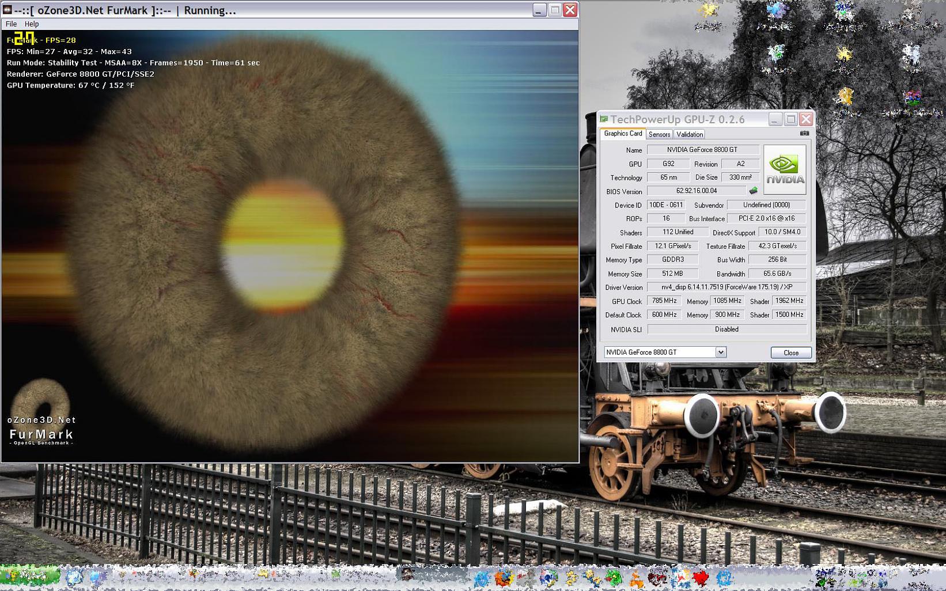The width and height of the screenshot is (946, 591).
Task: Click the FPS Min/Avg/Max line in FurMark
Action: click(69, 51)
